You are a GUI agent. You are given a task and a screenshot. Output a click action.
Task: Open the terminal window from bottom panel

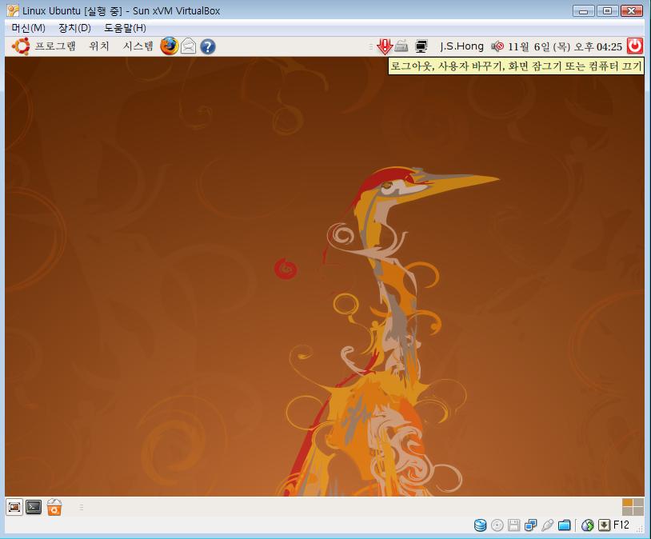point(34,507)
